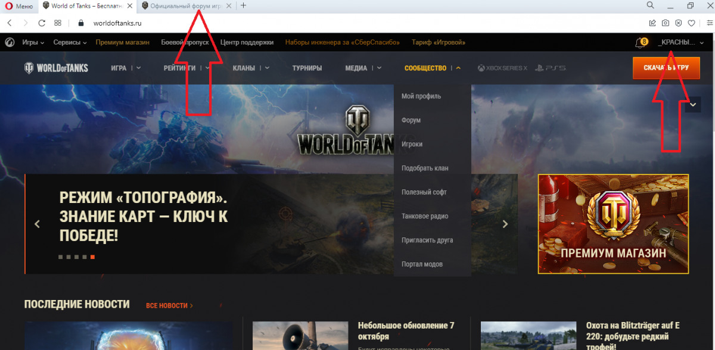Expand the ИГРА menu
This screenshot has height=350, width=715.
[x=126, y=68]
